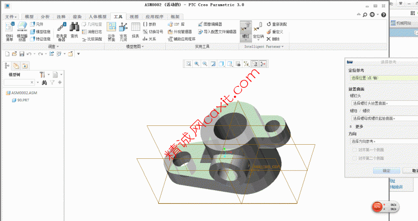418x221 pixels.
Task: Open the 消息日志 message log
Action: [92, 32]
